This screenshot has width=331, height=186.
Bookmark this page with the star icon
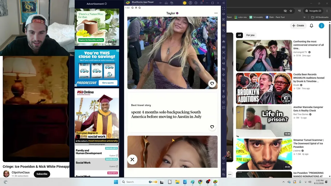coord(291,11)
